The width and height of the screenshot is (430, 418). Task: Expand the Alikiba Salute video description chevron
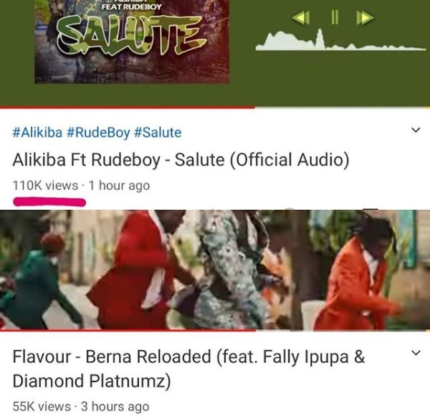(x=416, y=130)
